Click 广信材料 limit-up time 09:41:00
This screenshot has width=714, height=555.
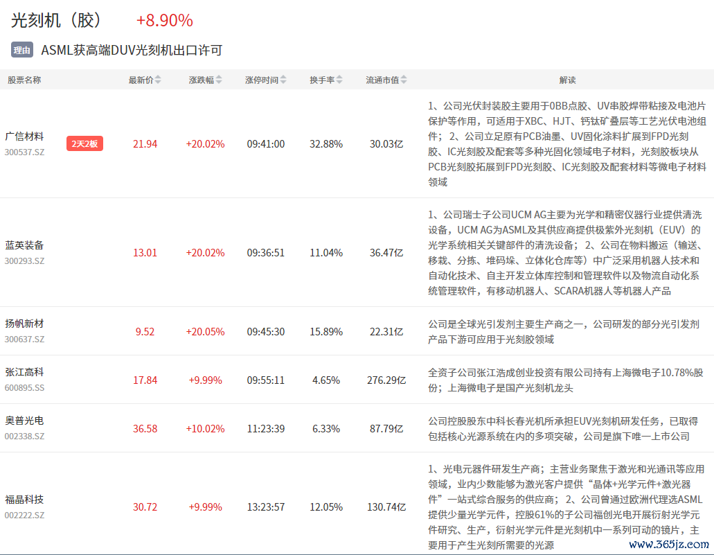266,144
